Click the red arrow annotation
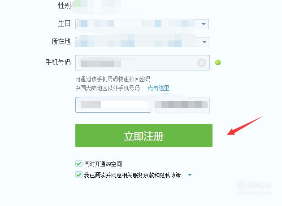 click(x=245, y=126)
